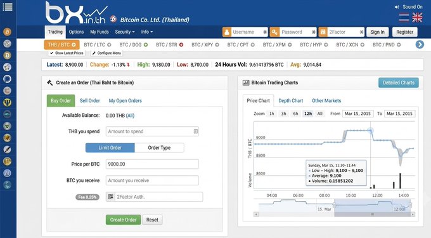This screenshot has width=431, height=238.
Task: Select the BTC / LTC market
Action: 98,44
